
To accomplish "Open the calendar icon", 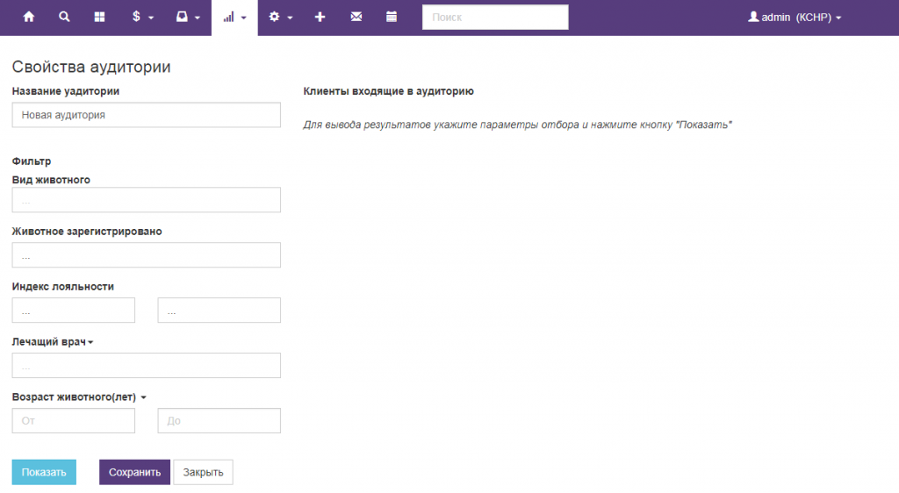I will click(x=392, y=18).
